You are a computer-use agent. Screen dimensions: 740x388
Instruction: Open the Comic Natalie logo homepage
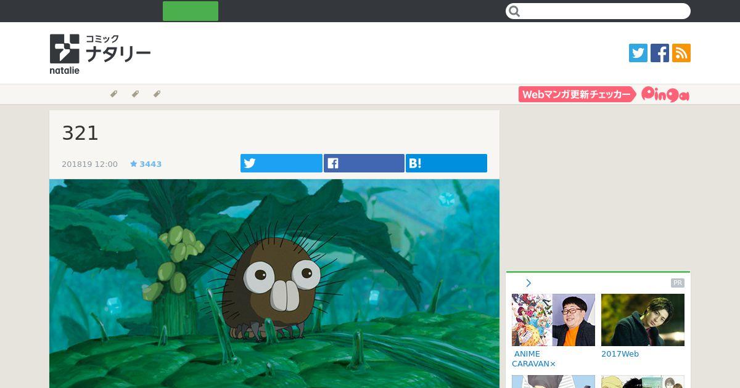(100, 54)
